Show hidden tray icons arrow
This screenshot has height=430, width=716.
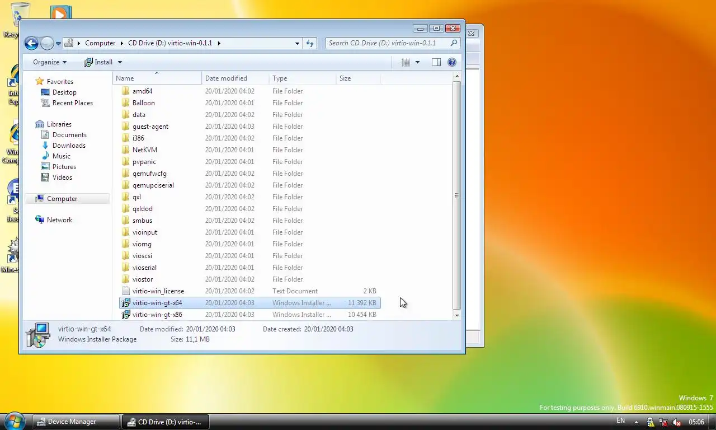[x=636, y=422]
